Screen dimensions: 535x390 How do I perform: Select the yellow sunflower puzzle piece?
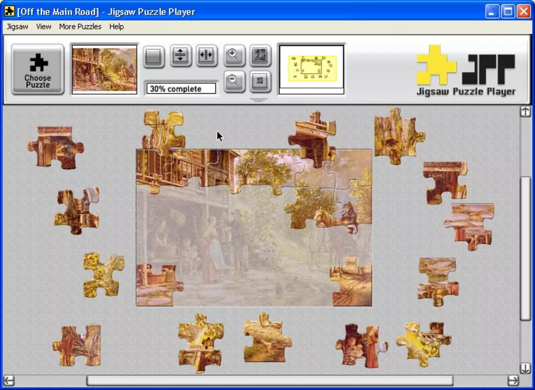(103, 275)
